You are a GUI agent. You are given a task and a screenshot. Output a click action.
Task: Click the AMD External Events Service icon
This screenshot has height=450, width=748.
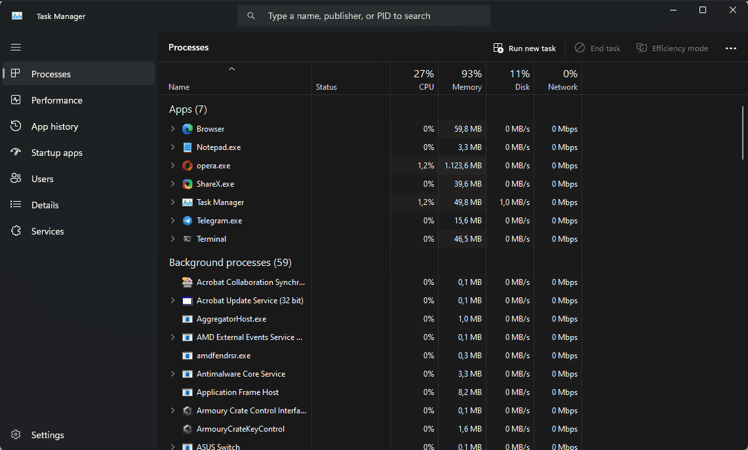pos(187,337)
